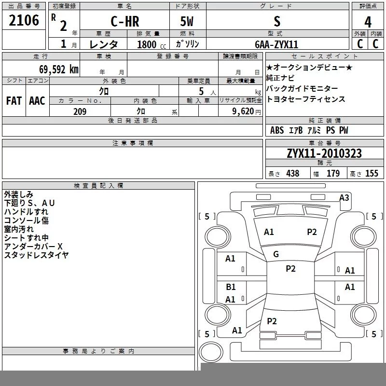The width and height of the screenshot is (386, 386).
Task: Click the car name C-HR
Action: click(x=125, y=21)
